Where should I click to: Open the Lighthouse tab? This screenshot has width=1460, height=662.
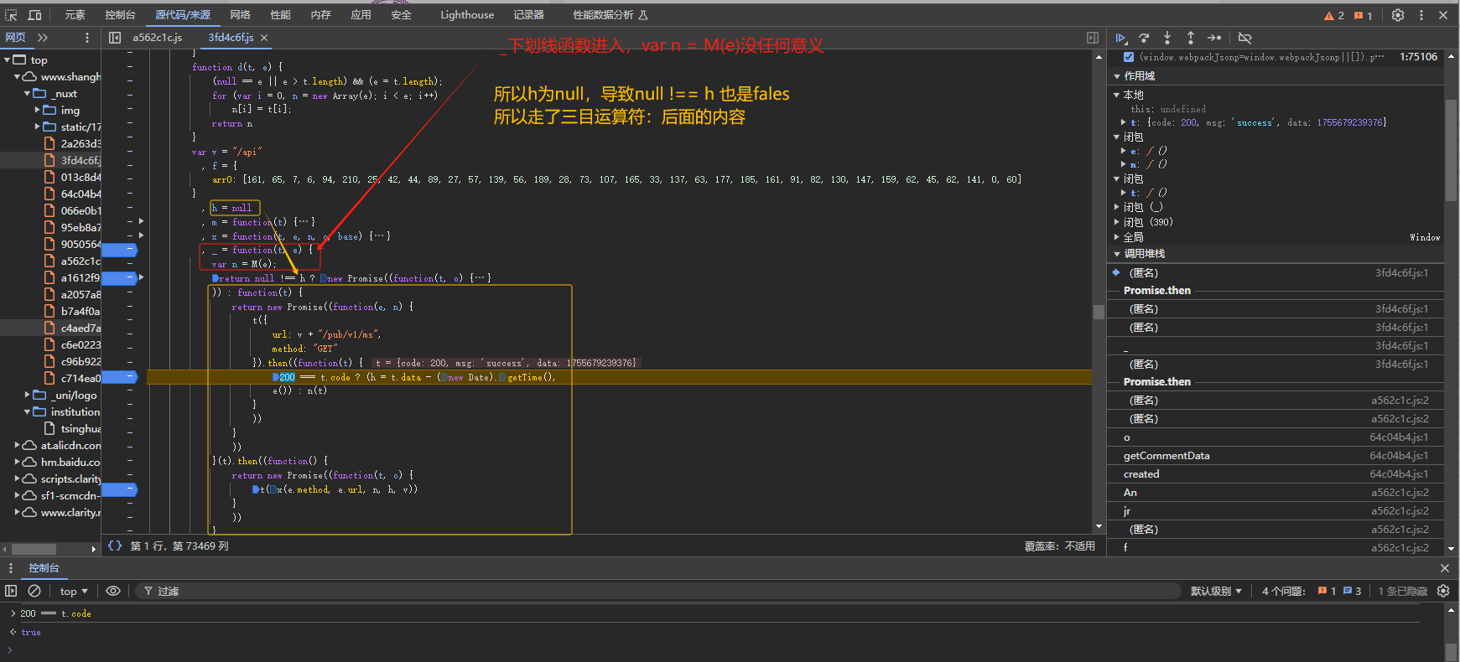tap(467, 15)
